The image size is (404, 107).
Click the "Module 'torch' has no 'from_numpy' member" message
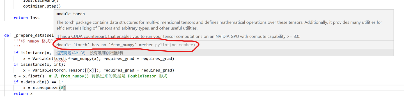click(105, 45)
